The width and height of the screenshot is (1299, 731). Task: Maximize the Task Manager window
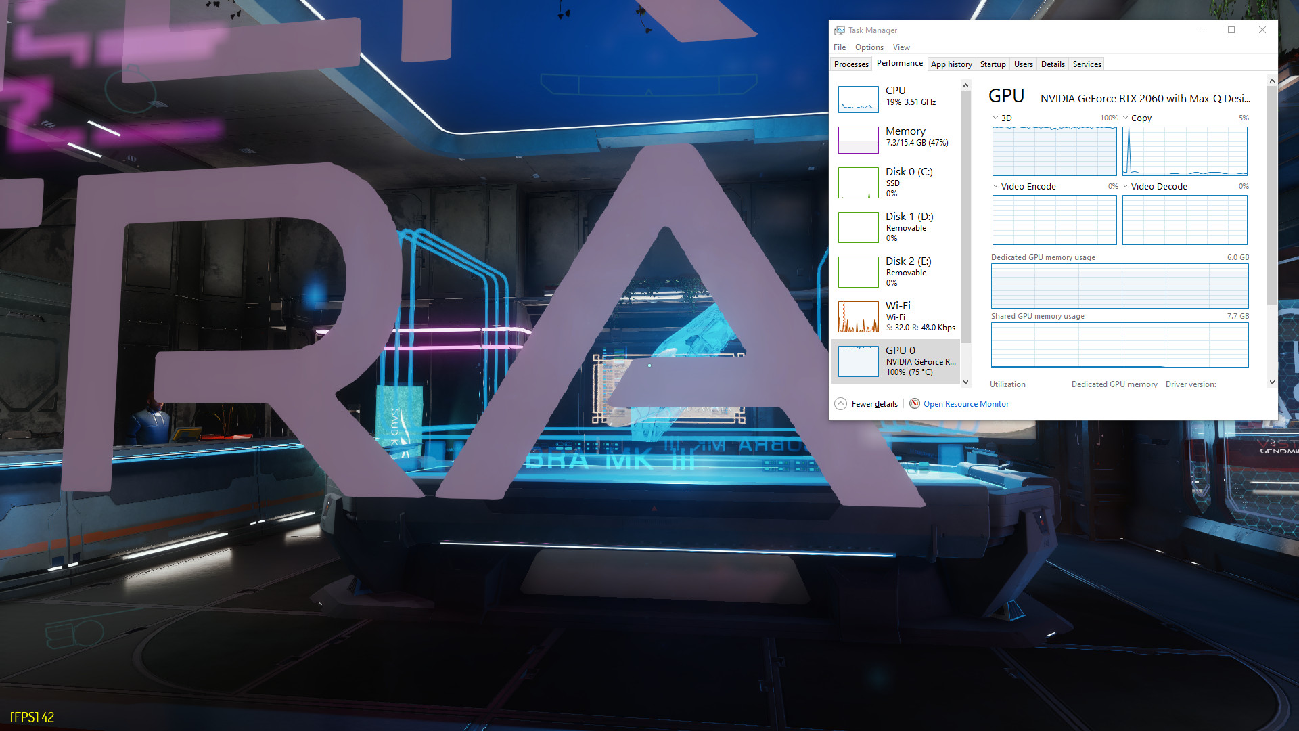pyautogui.click(x=1231, y=30)
